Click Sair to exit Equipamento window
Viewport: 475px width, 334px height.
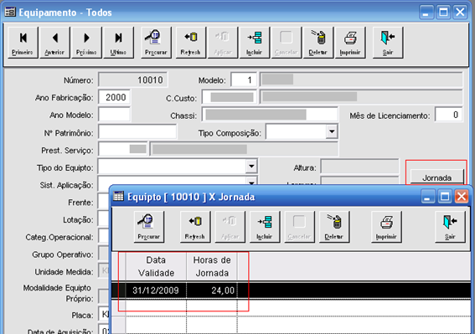(x=388, y=43)
